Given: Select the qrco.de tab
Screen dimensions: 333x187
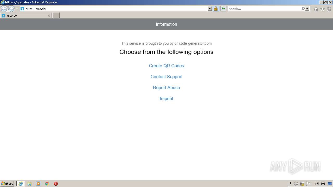Looking at the screenshot, I should (x=26, y=16).
